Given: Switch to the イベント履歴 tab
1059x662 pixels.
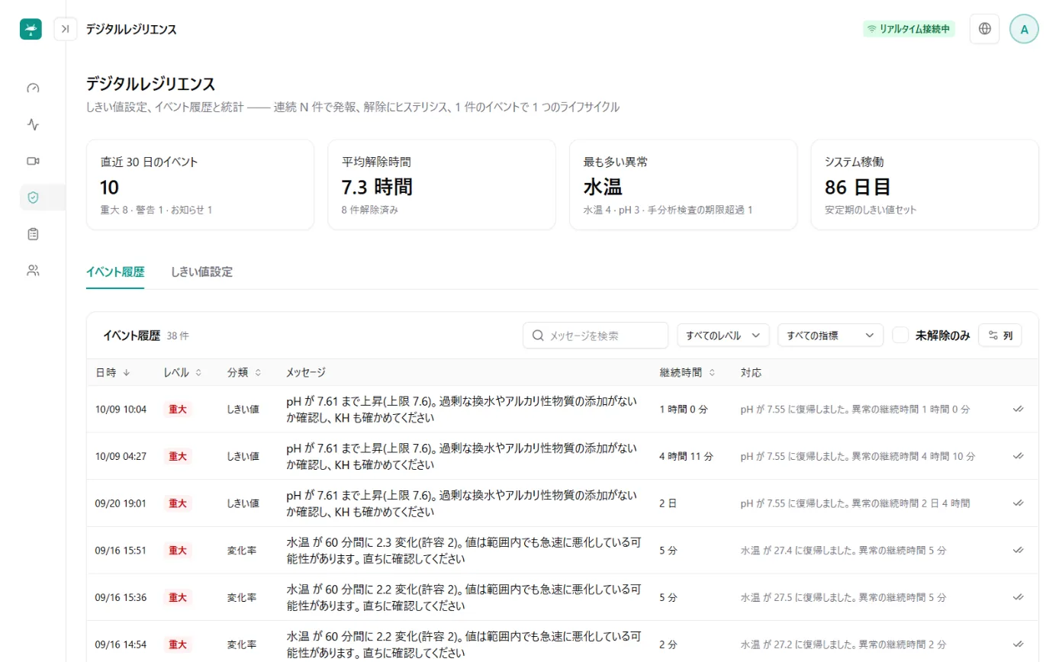Looking at the screenshot, I should pos(115,272).
